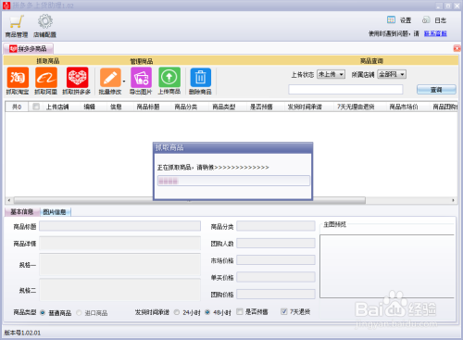The image size is (463, 340).
Task: Click 共0 count cell in table header
Action: (x=17, y=107)
